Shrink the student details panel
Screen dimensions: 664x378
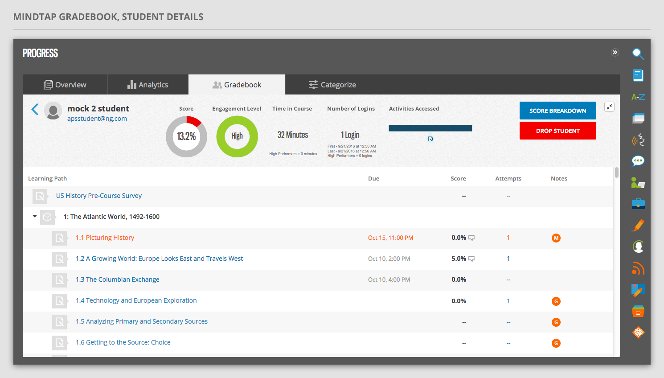(609, 107)
